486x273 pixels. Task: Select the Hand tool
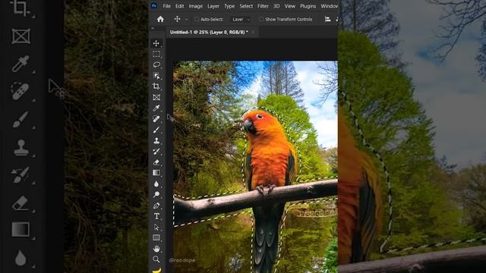click(x=156, y=249)
